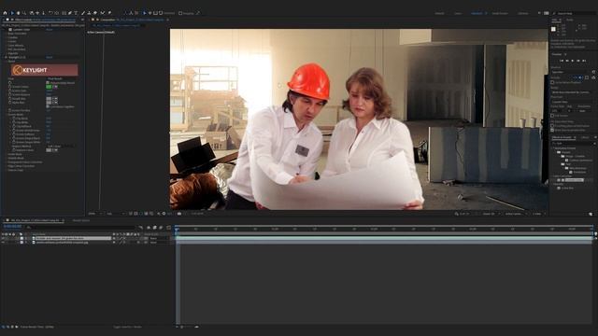The height and width of the screenshot is (336, 598).
Task: Click the Clip Black value
Action: (x=49, y=119)
